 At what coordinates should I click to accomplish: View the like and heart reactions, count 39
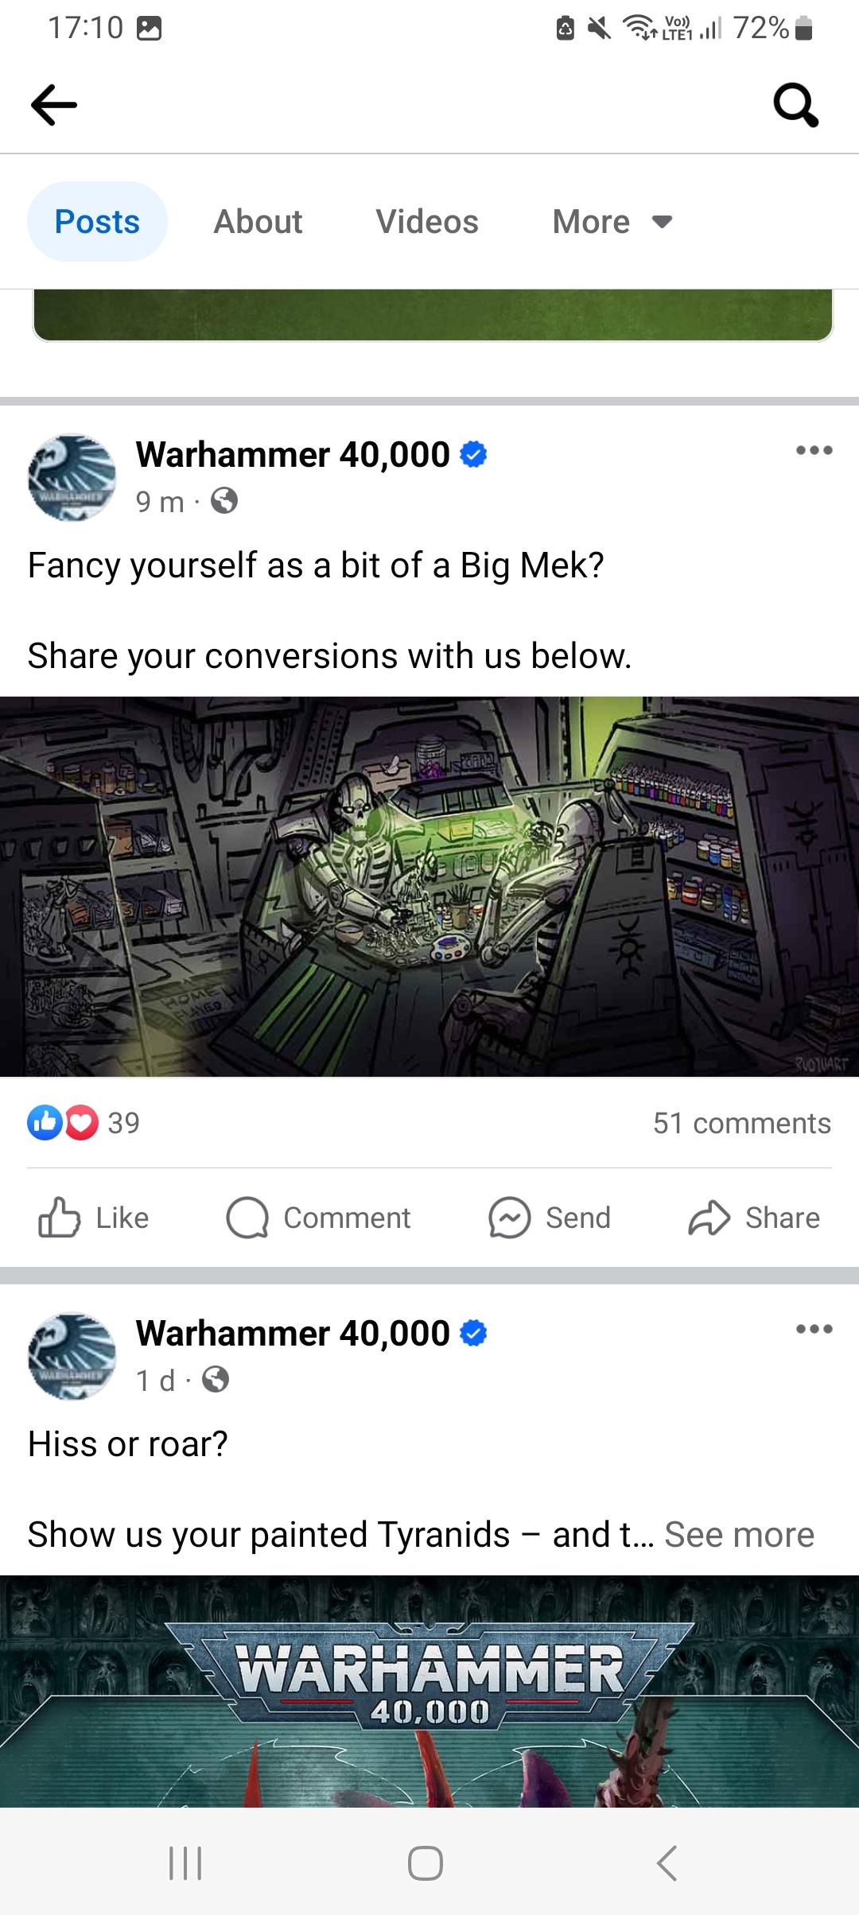pos(84,1123)
